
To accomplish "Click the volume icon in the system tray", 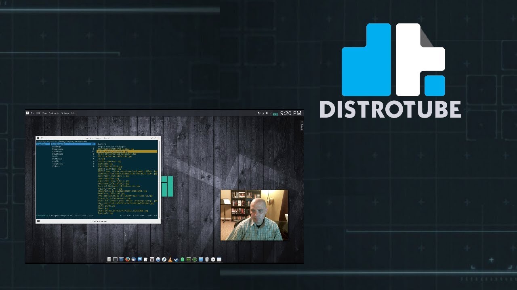I will [267, 113].
